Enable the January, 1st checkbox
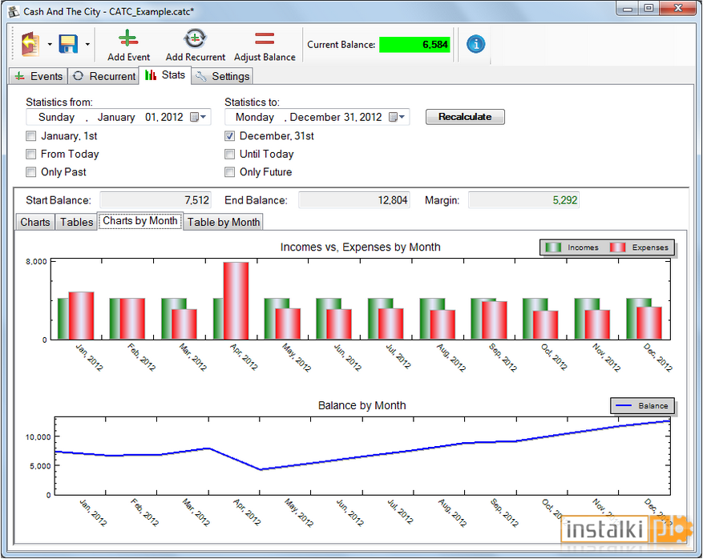 31,135
